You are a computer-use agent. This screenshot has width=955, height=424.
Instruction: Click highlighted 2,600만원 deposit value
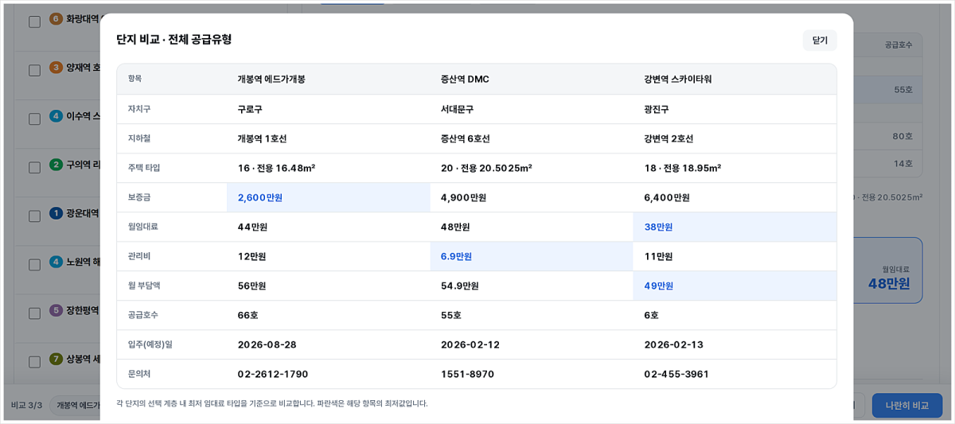pos(260,197)
